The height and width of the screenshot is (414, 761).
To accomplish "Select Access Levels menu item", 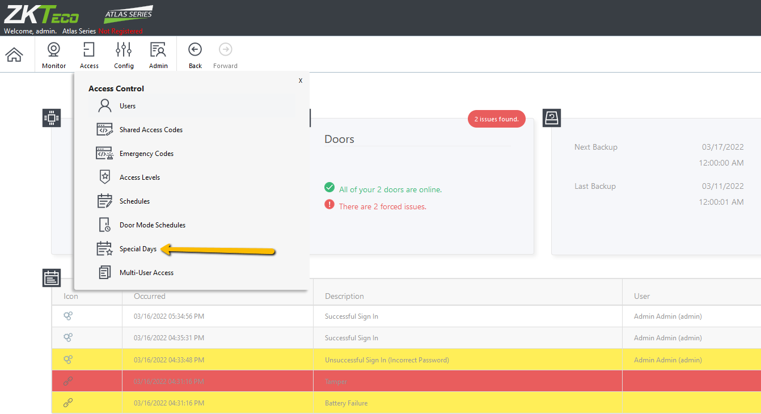I will coord(191,178).
